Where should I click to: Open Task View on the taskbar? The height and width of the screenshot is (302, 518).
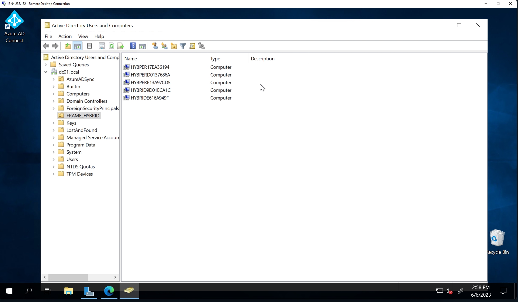48,291
